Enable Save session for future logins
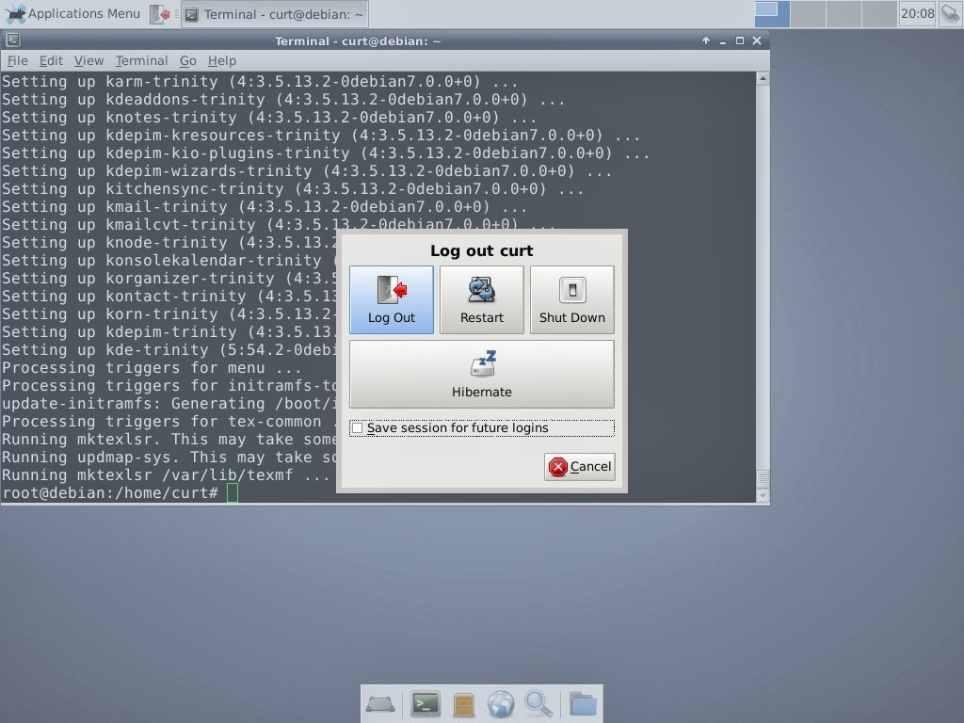The image size is (964, 723). pyautogui.click(x=358, y=427)
